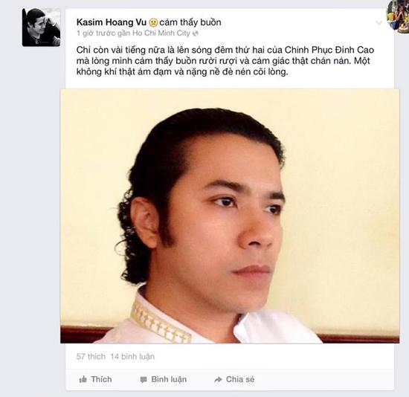The width and height of the screenshot is (409, 397).
Task: Click the post text about Chinh Phục Đỉnh Cao
Action: (225, 61)
